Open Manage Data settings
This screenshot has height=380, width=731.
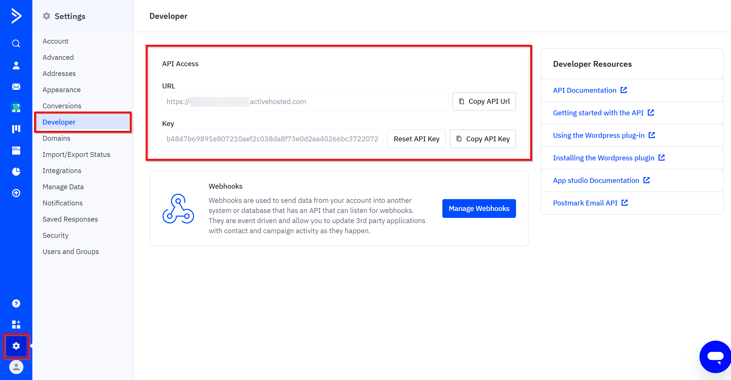point(63,187)
